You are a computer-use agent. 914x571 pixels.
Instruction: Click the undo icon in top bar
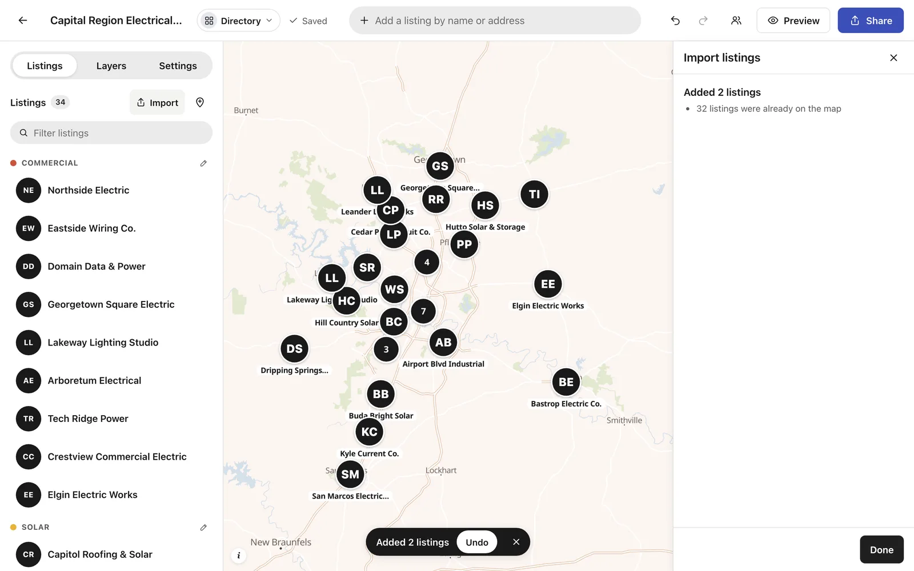[x=675, y=21]
